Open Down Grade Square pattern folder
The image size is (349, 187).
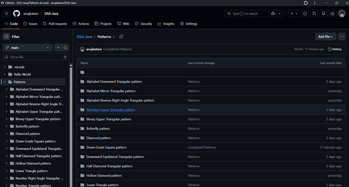click(106, 147)
